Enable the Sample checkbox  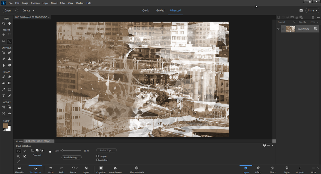pos(97,156)
